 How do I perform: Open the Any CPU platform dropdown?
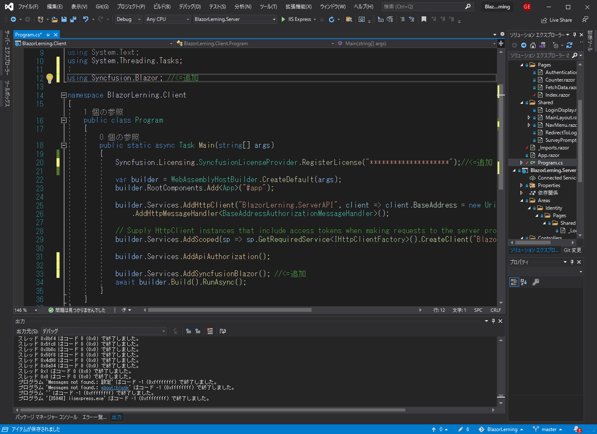pyautogui.click(x=168, y=19)
